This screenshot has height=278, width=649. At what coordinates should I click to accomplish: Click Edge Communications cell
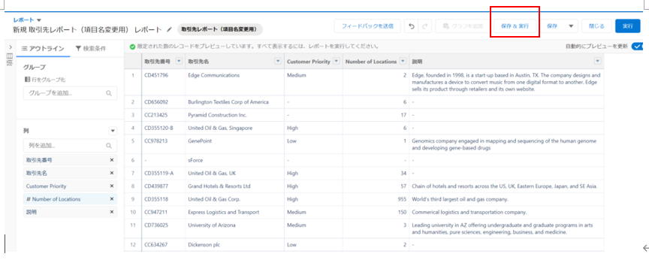coord(234,82)
